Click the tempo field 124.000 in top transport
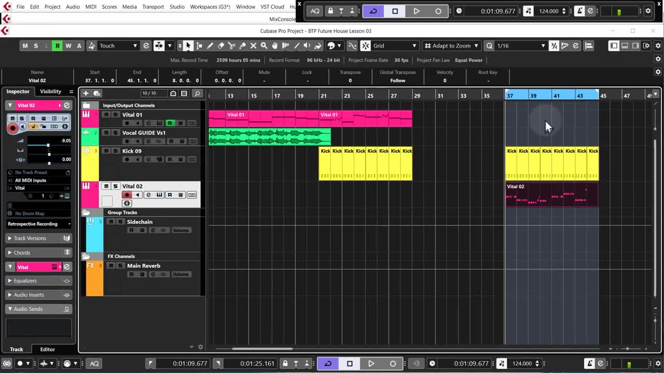664x373 pixels. [x=549, y=11]
